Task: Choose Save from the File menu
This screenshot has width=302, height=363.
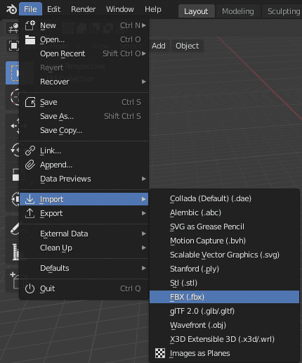Action: click(84, 102)
